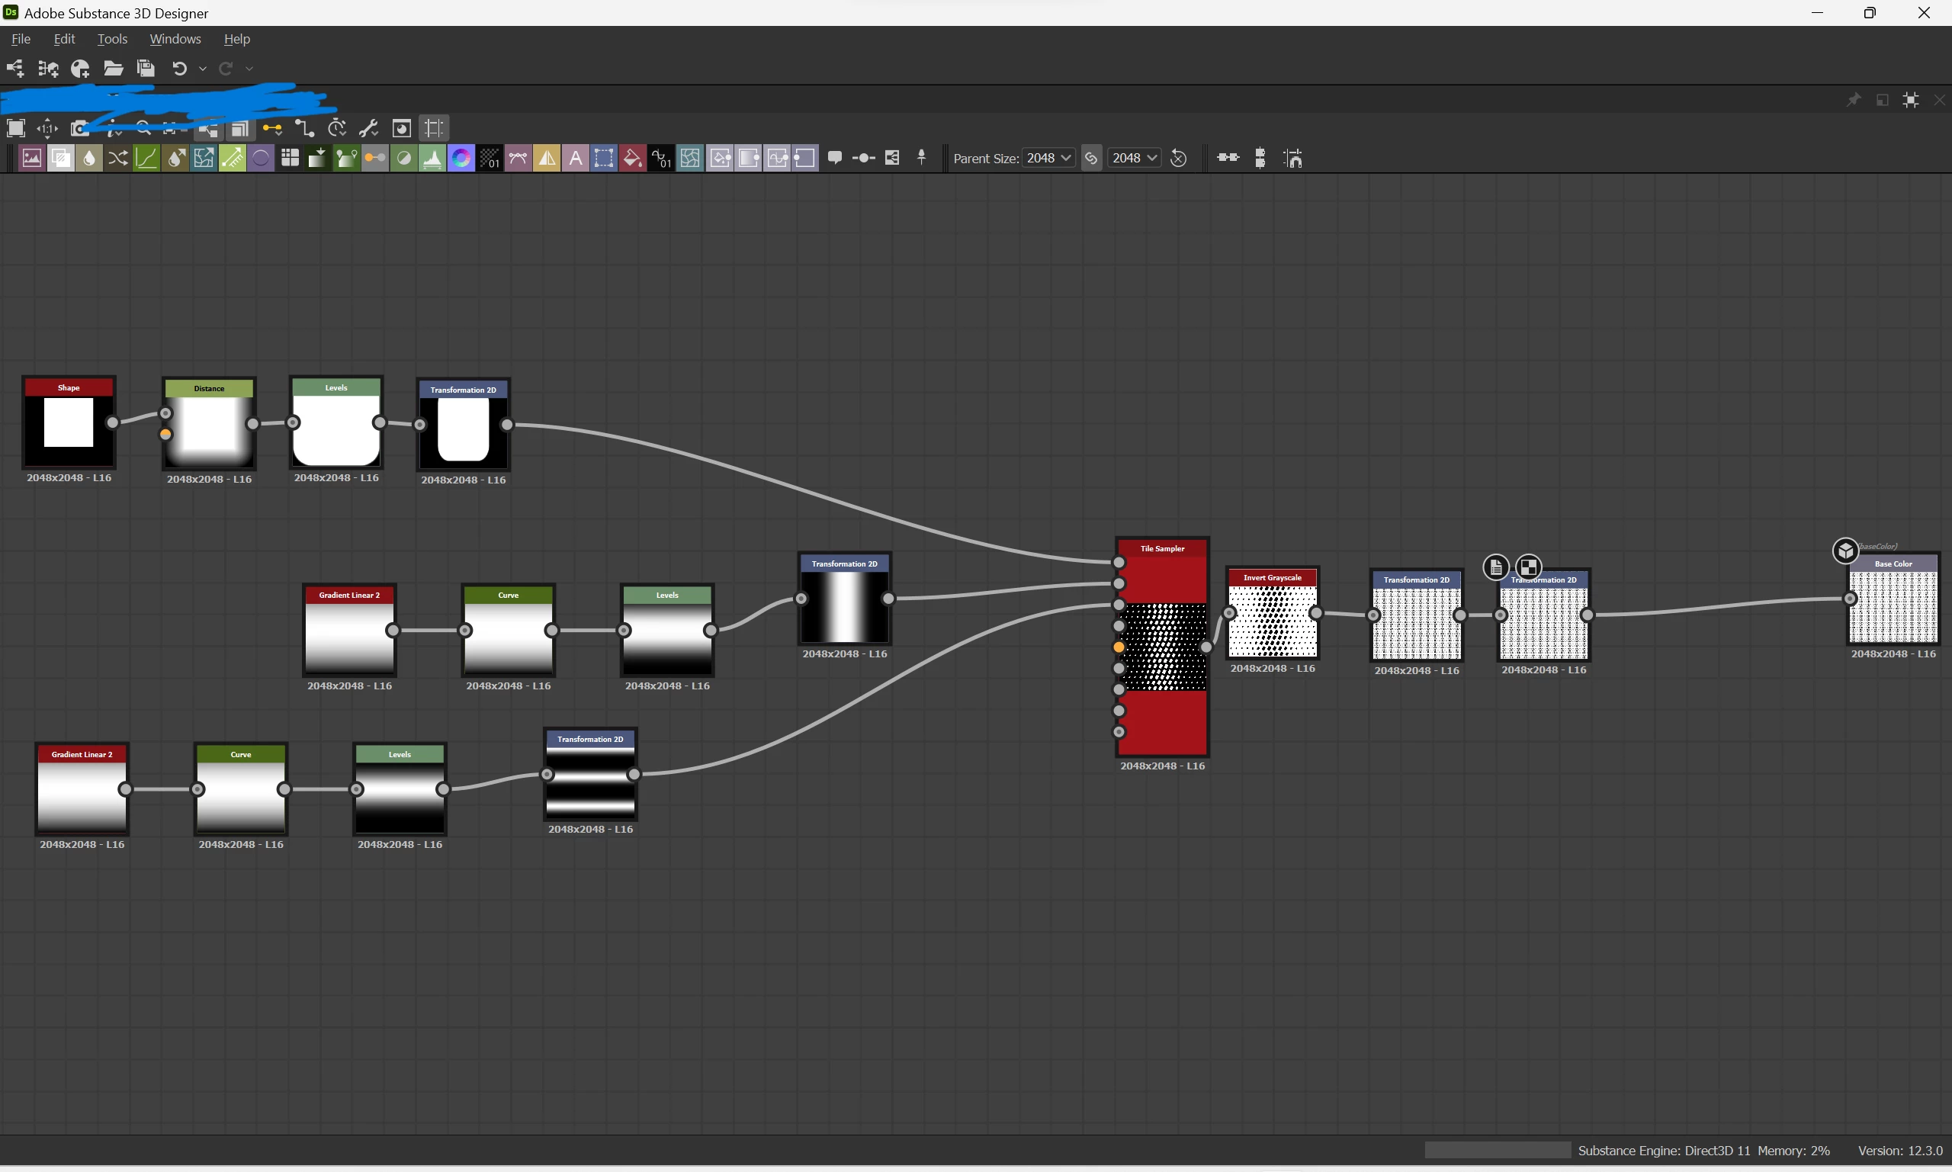Viewport: 1952px width, 1172px height.
Task: Reset parent size to default
Action: (x=1178, y=158)
